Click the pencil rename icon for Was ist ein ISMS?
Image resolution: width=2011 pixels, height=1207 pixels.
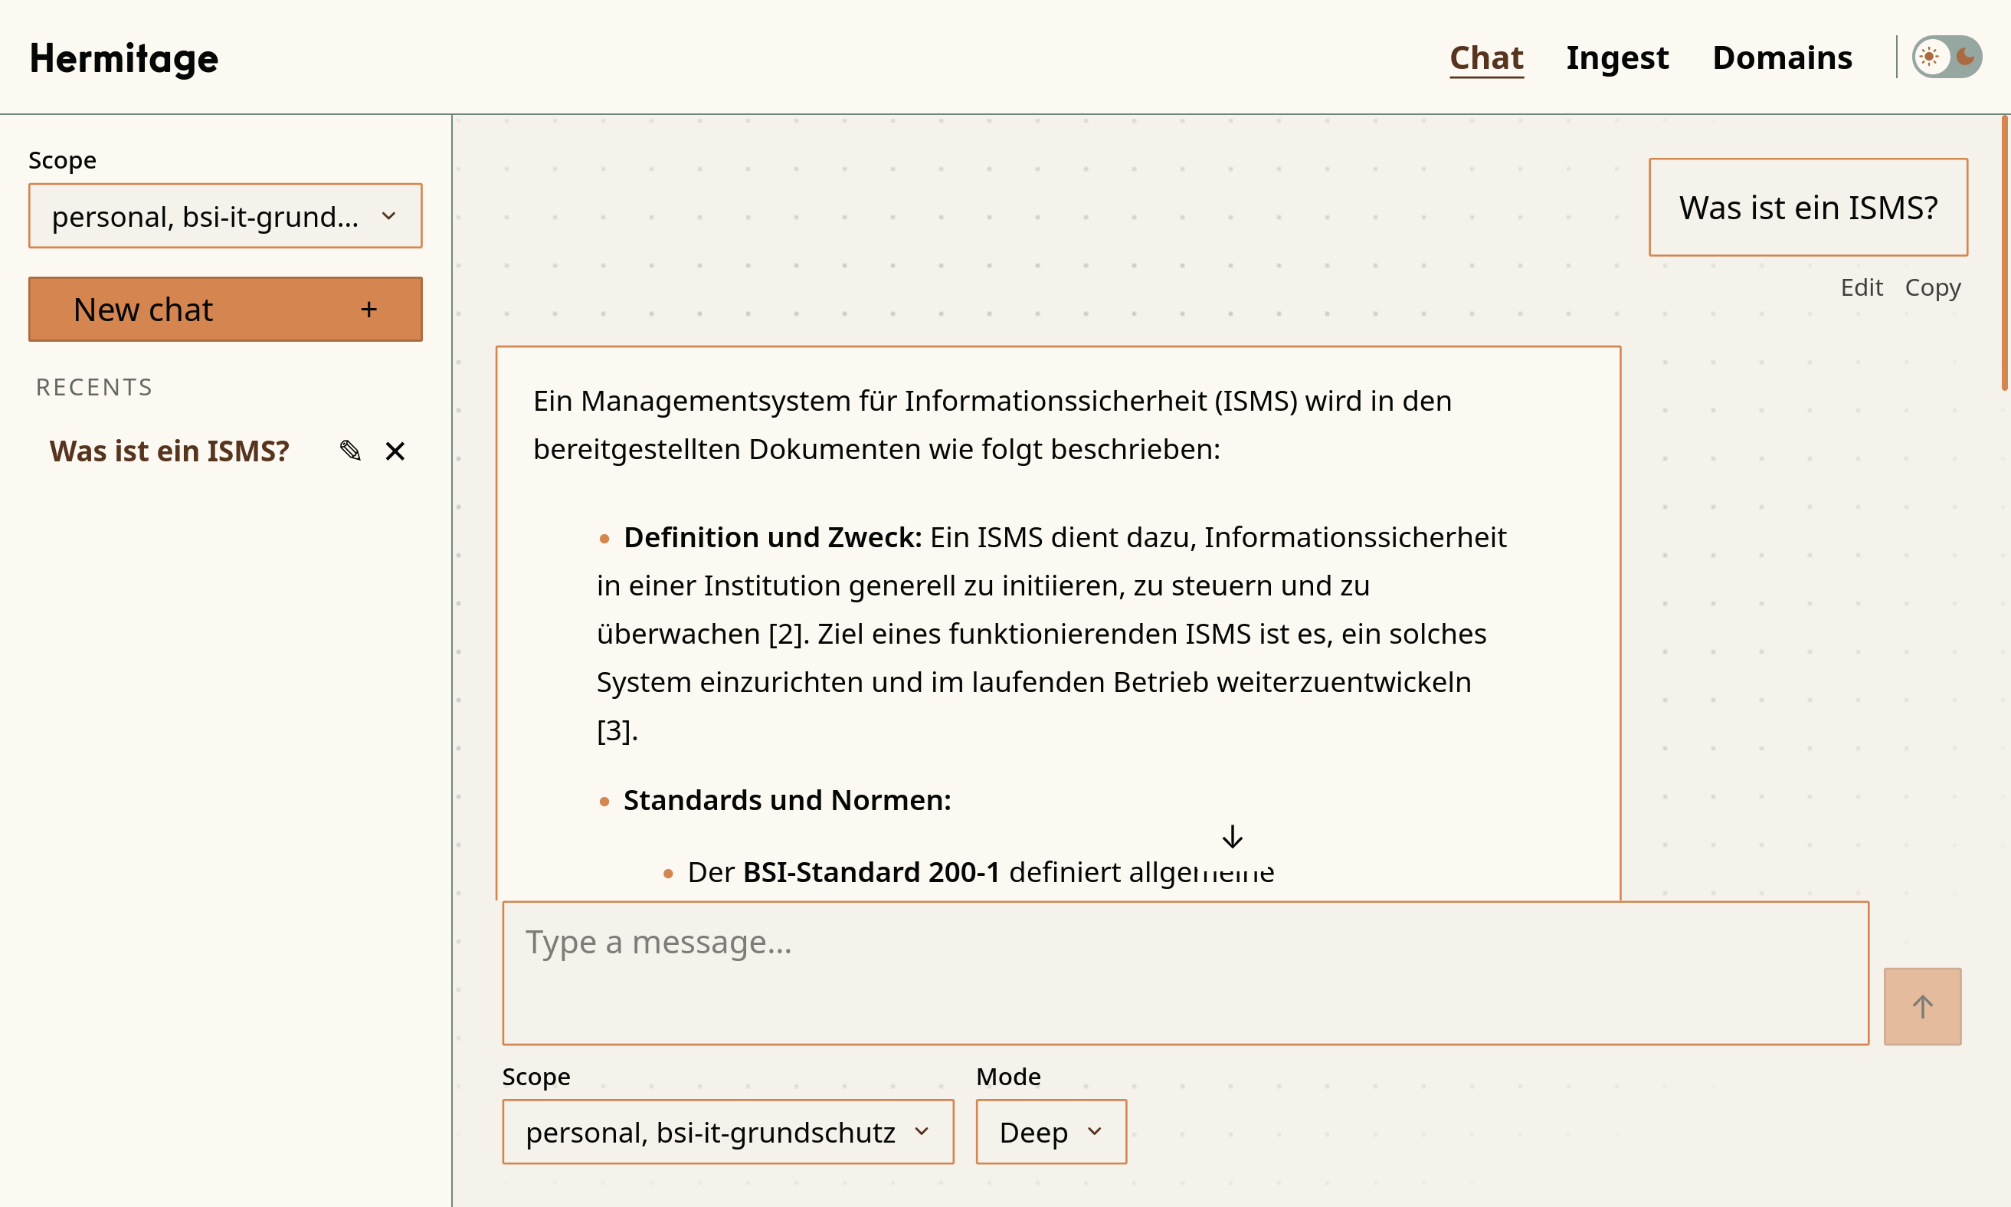[x=350, y=451]
